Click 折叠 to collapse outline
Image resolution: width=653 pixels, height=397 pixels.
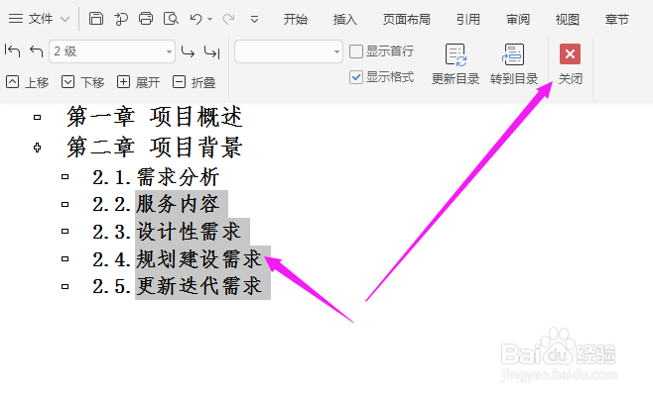pos(195,82)
